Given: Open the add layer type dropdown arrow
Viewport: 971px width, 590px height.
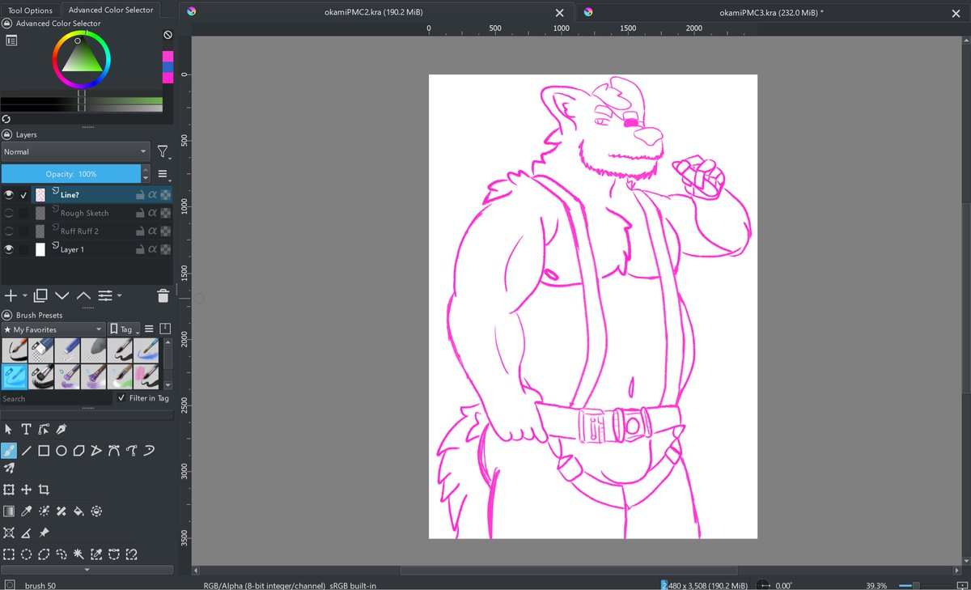Looking at the screenshot, I should coord(25,296).
